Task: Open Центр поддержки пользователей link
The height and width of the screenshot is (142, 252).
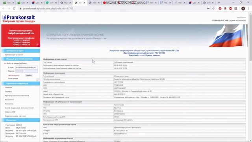Action: [19, 108]
